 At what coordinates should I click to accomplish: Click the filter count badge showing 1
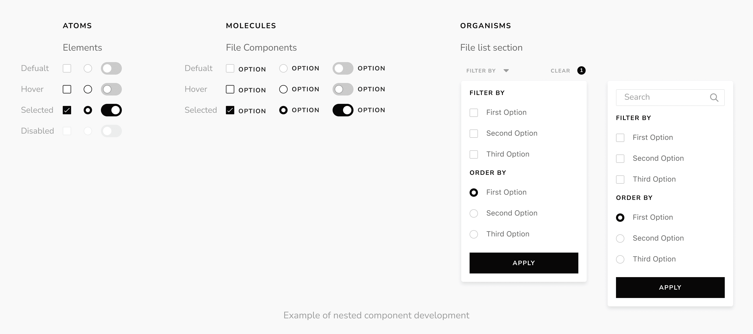581,70
